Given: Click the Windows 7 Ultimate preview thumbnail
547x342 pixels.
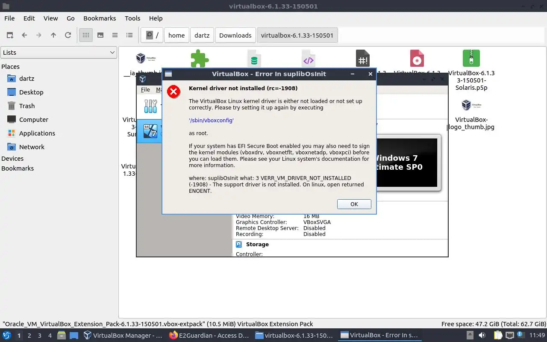Looking at the screenshot, I should click(x=406, y=162).
